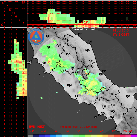Viewport: 137px width, 137px height.
Task: Select the FR city label on map
Action: [85, 92]
